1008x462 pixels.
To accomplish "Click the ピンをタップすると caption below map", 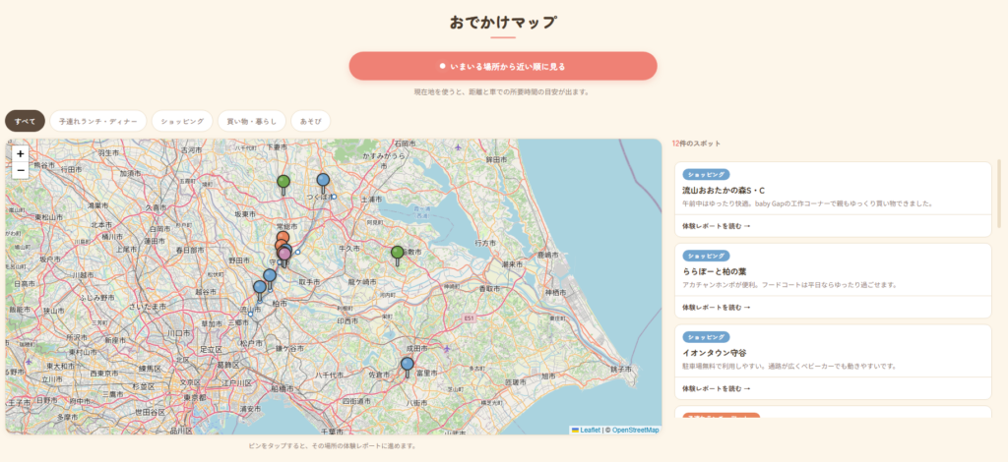I will point(333,446).
